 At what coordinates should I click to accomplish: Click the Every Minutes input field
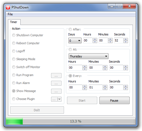coord(96,87)
